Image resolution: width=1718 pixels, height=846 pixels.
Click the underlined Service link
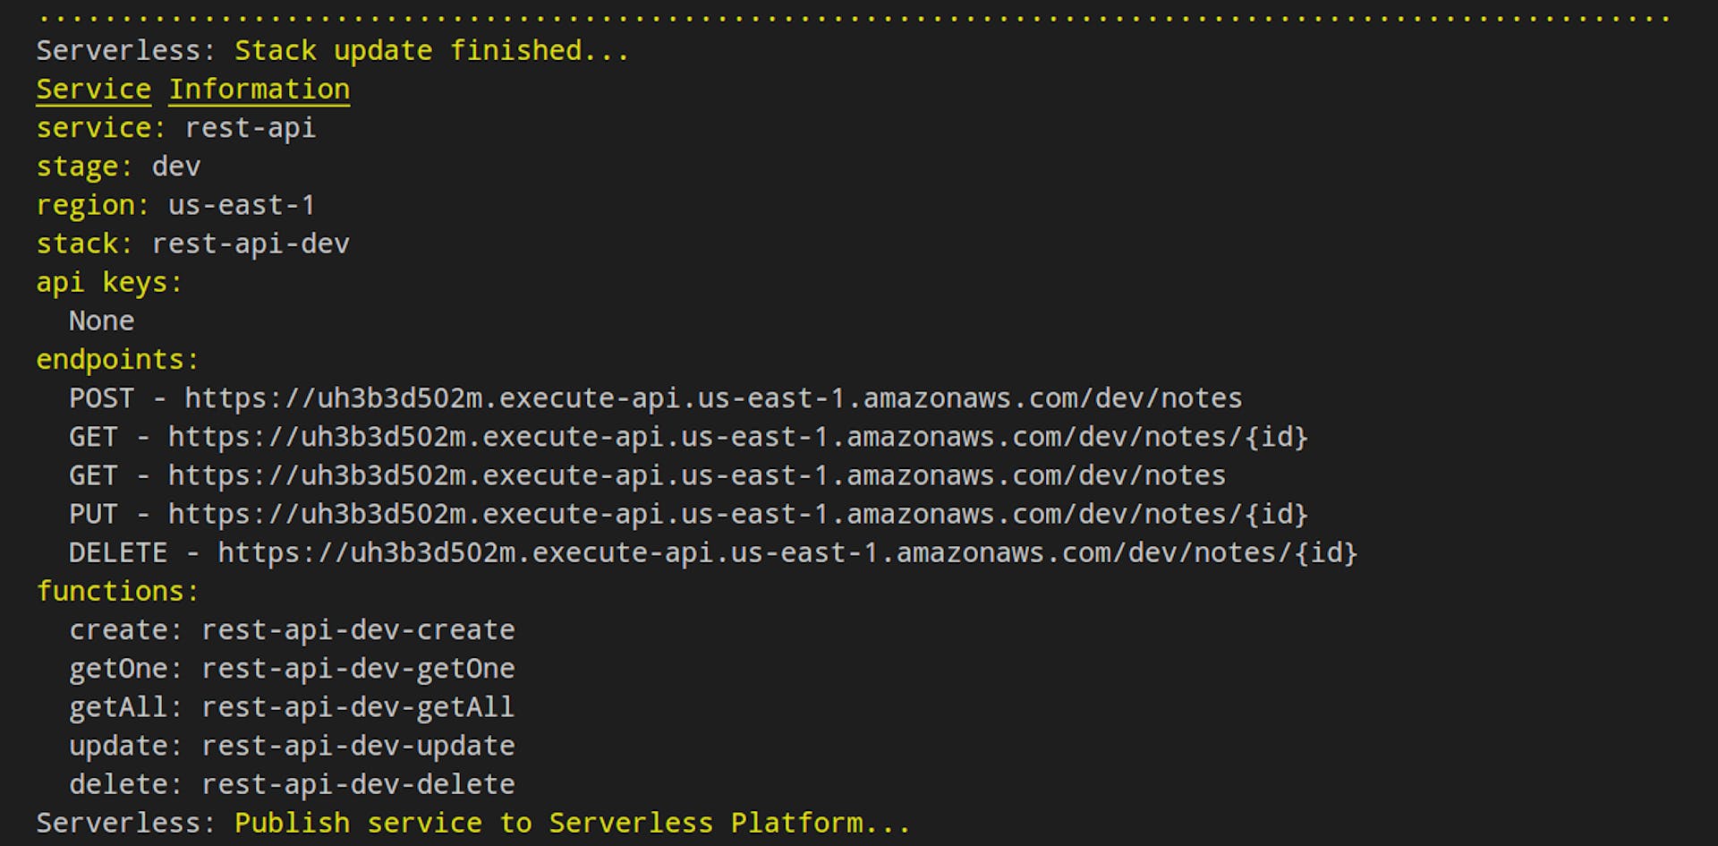[92, 89]
